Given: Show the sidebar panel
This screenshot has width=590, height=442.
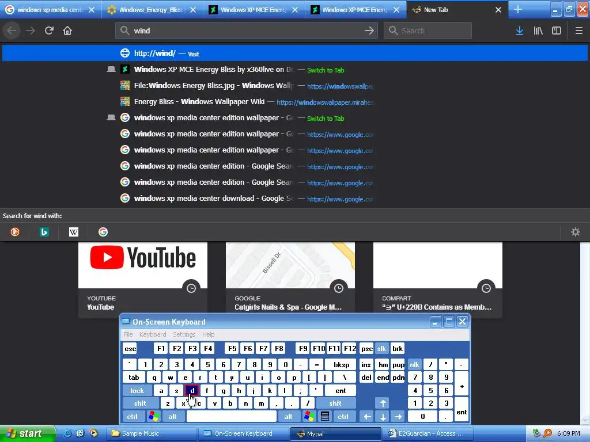Looking at the screenshot, I should [x=557, y=31].
